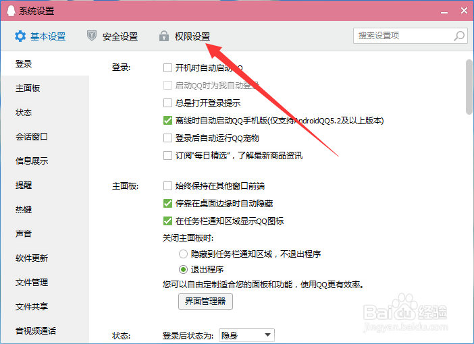The image size is (474, 344).
Task: Uncheck 停靠在桌面边缘时自动隐藏
Action: click(x=167, y=203)
